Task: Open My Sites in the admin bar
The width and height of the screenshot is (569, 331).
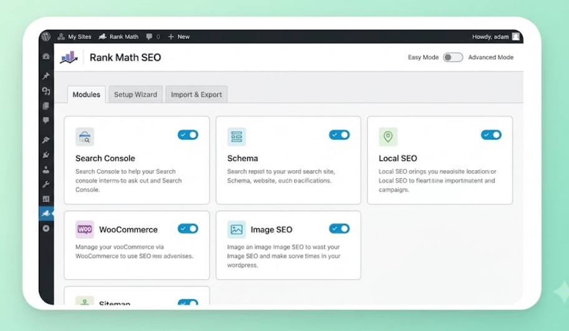Action: (74, 37)
